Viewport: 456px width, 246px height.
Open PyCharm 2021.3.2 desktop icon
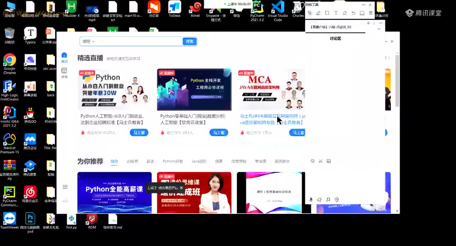click(257, 11)
